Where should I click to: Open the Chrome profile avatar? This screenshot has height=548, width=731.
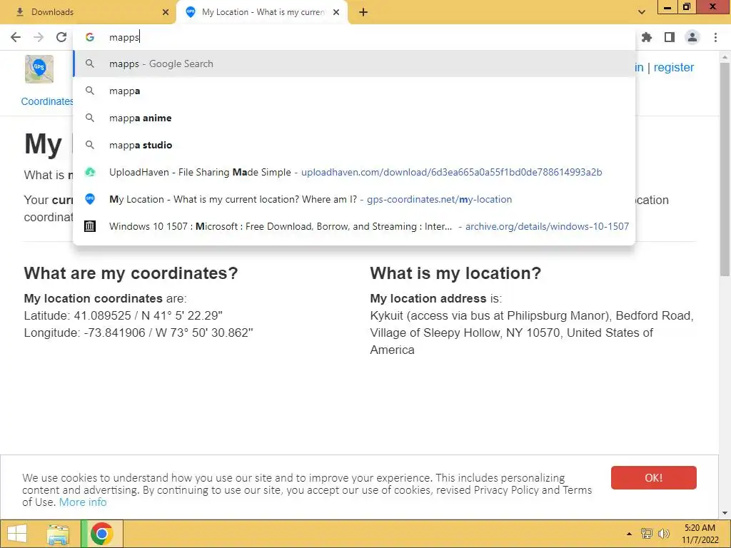click(x=692, y=37)
